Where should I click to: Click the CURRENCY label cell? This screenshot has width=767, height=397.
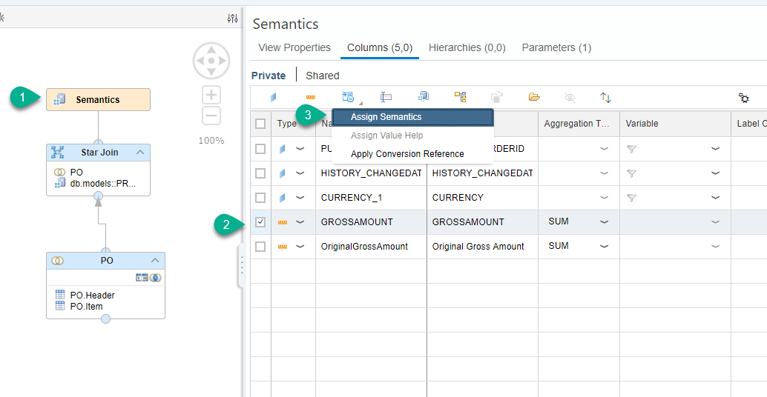pos(482,198)
